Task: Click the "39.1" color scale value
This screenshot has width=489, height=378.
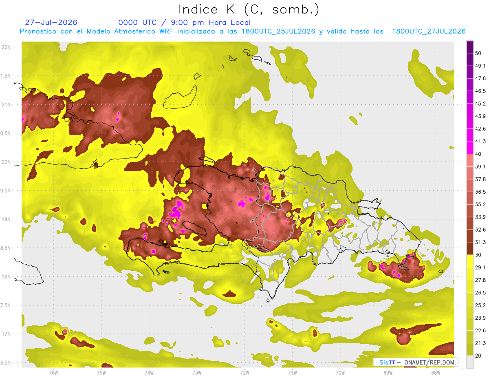Action: click(x=480, y=167)
